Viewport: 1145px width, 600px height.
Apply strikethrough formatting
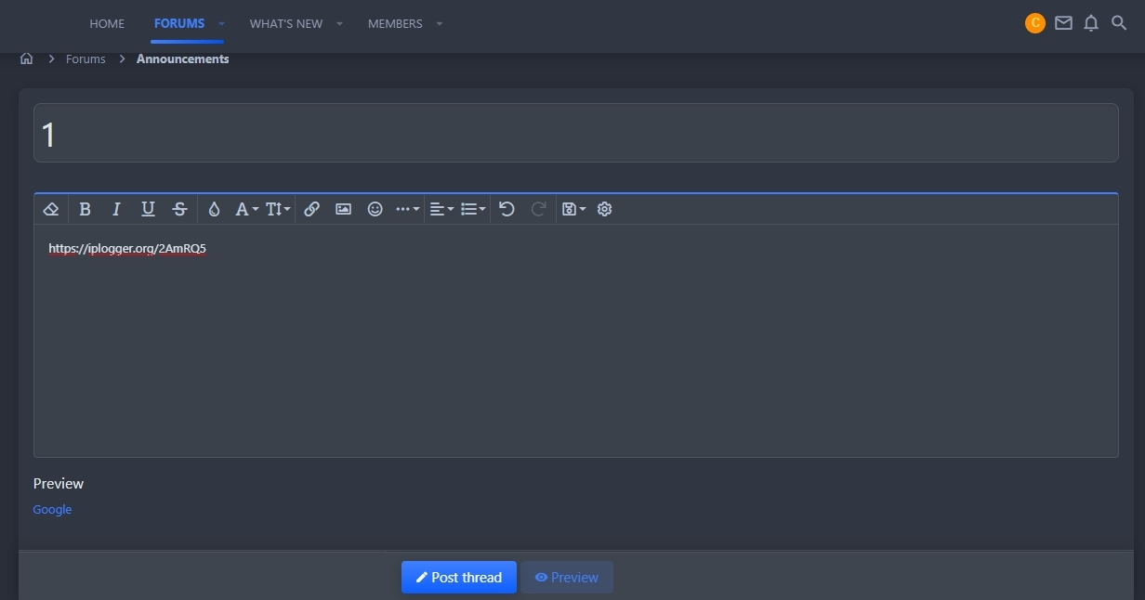point(180,209)
